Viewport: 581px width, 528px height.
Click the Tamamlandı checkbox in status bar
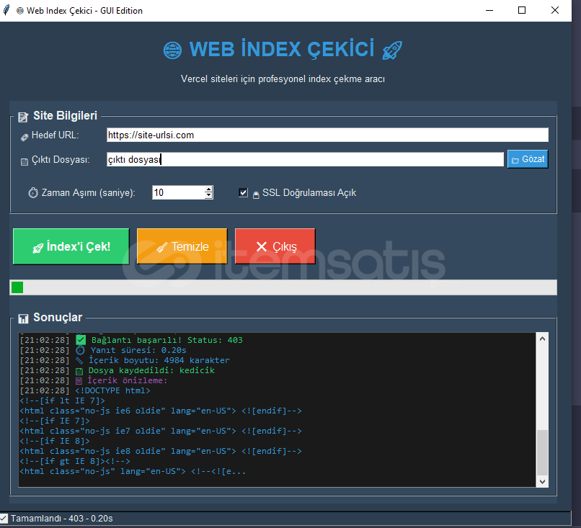click(x=4, y=518)
